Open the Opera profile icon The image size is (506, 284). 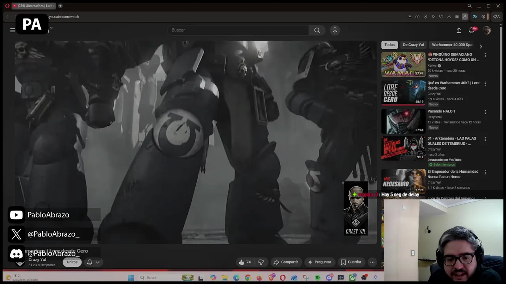pyautogui.click(x=465, y=17)
